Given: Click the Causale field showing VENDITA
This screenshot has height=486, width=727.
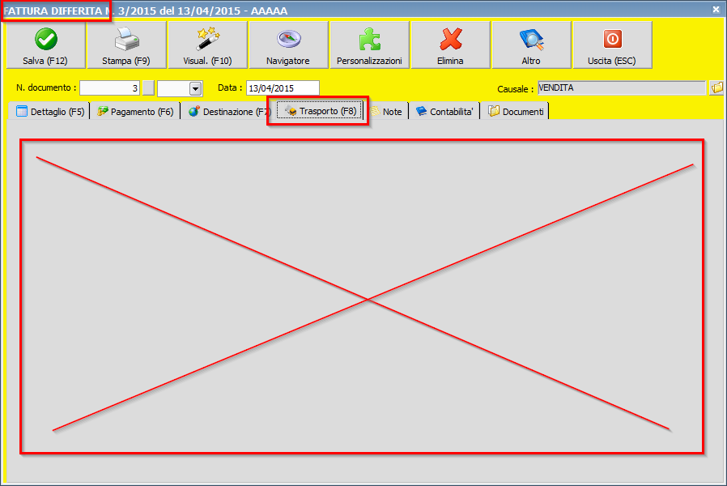Looking at the screenshot, I should (622, 87).
